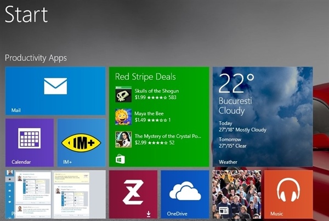Open the Calendar tile
Viewport: 329px width, 221px height.
(30, 143)
